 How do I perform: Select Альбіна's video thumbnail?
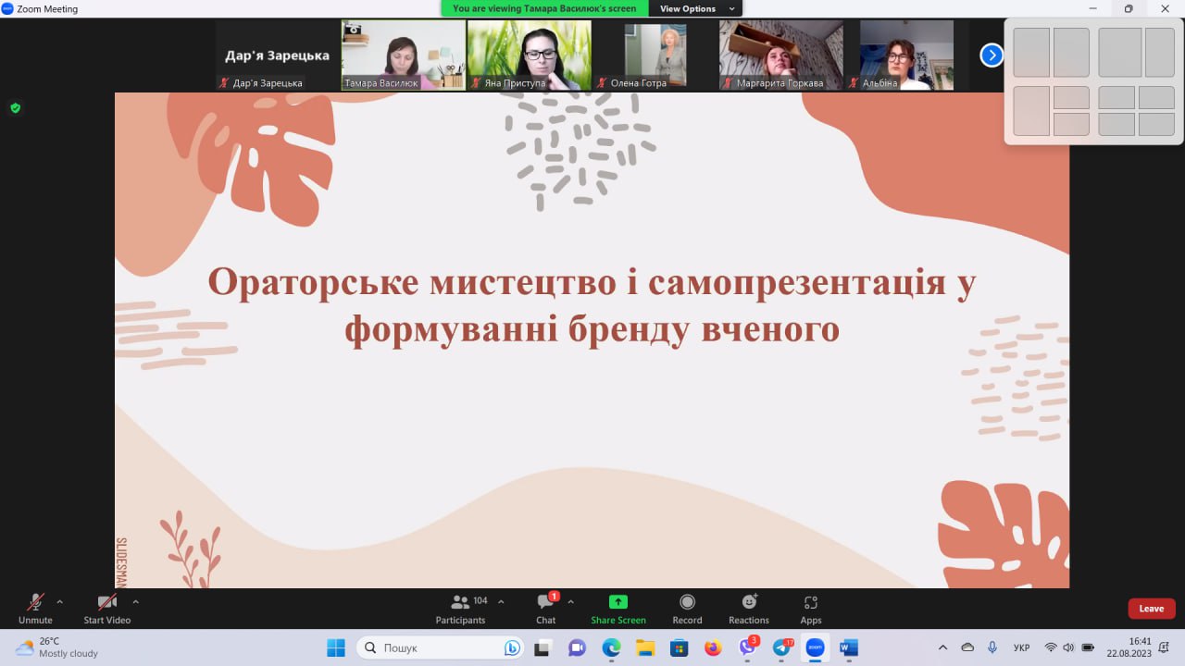[907, 55]
